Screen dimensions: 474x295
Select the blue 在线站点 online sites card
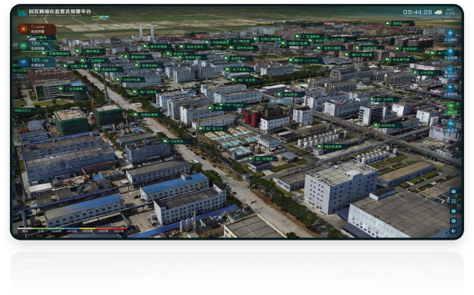point(37,62)
